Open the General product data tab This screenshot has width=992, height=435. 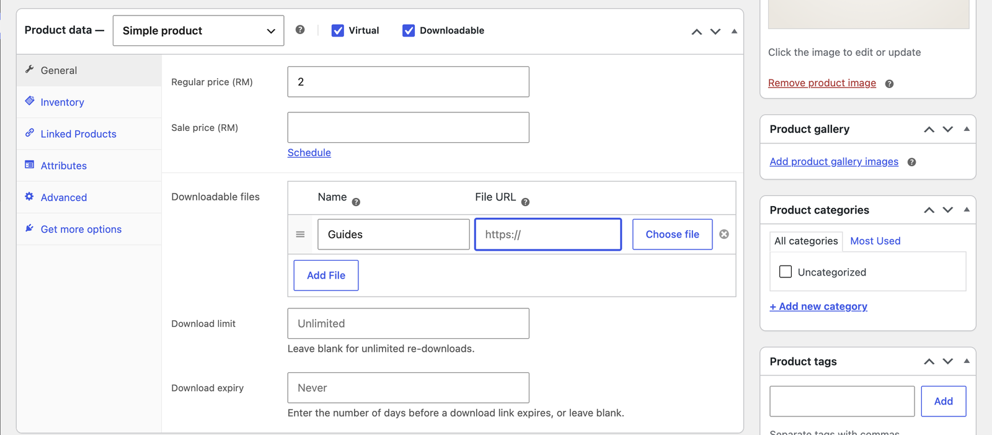coord(89,70)
